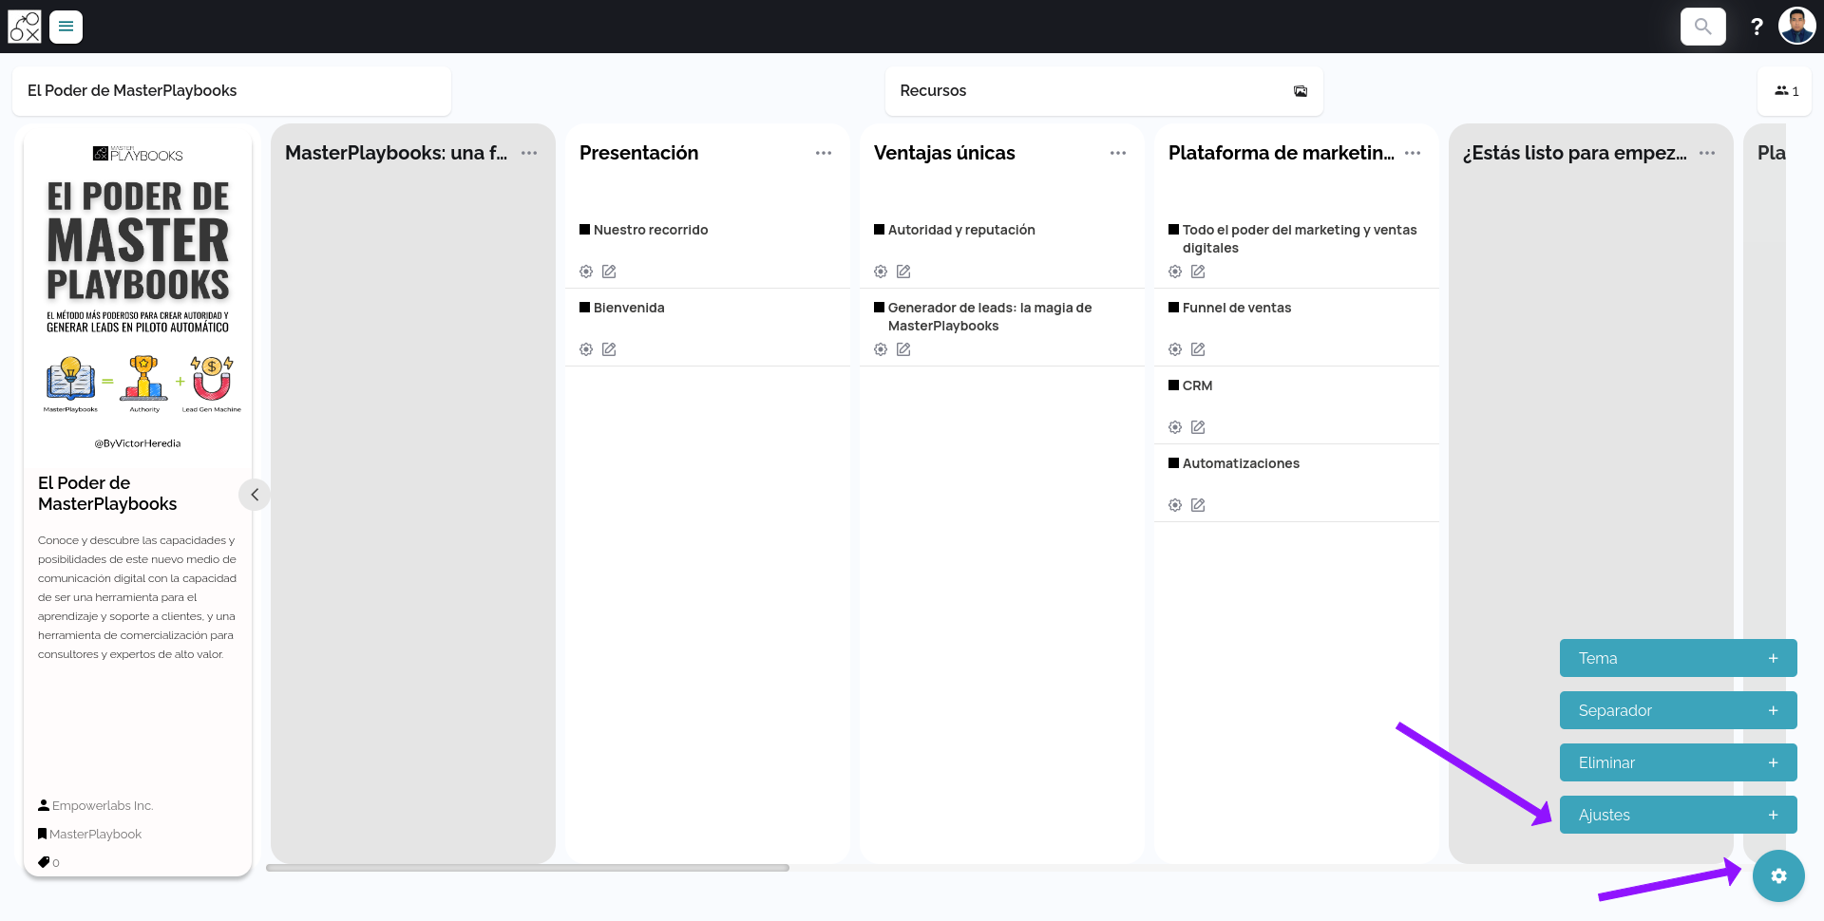Open the hamburger menu button
This screenshot has width=1824, height=921.
click(66, 27)
